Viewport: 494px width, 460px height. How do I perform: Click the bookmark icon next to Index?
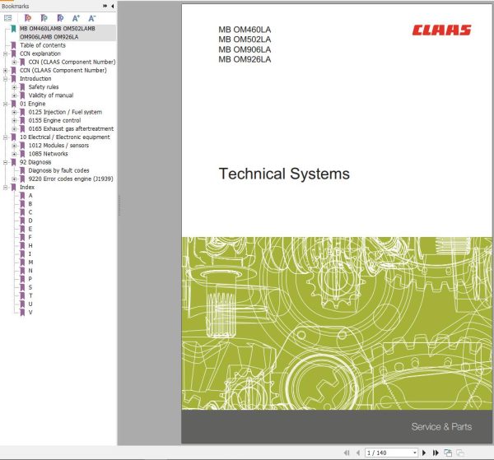[x=13, y=188]
